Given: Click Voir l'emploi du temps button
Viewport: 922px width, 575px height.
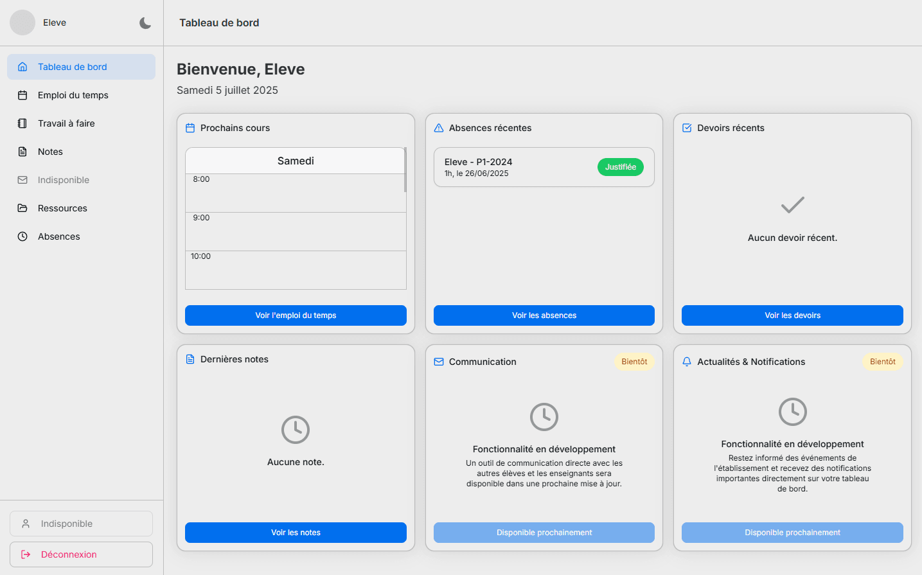Looking at the screenshot, I should (295, 315).
